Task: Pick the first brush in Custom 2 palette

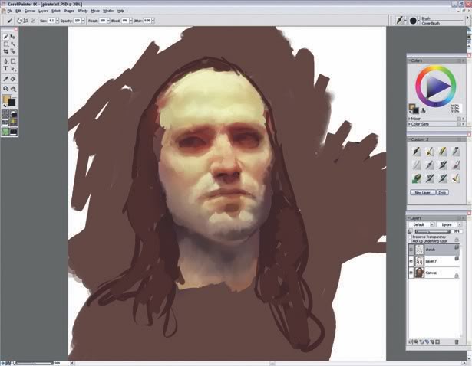Action: (x=417, y=152)
